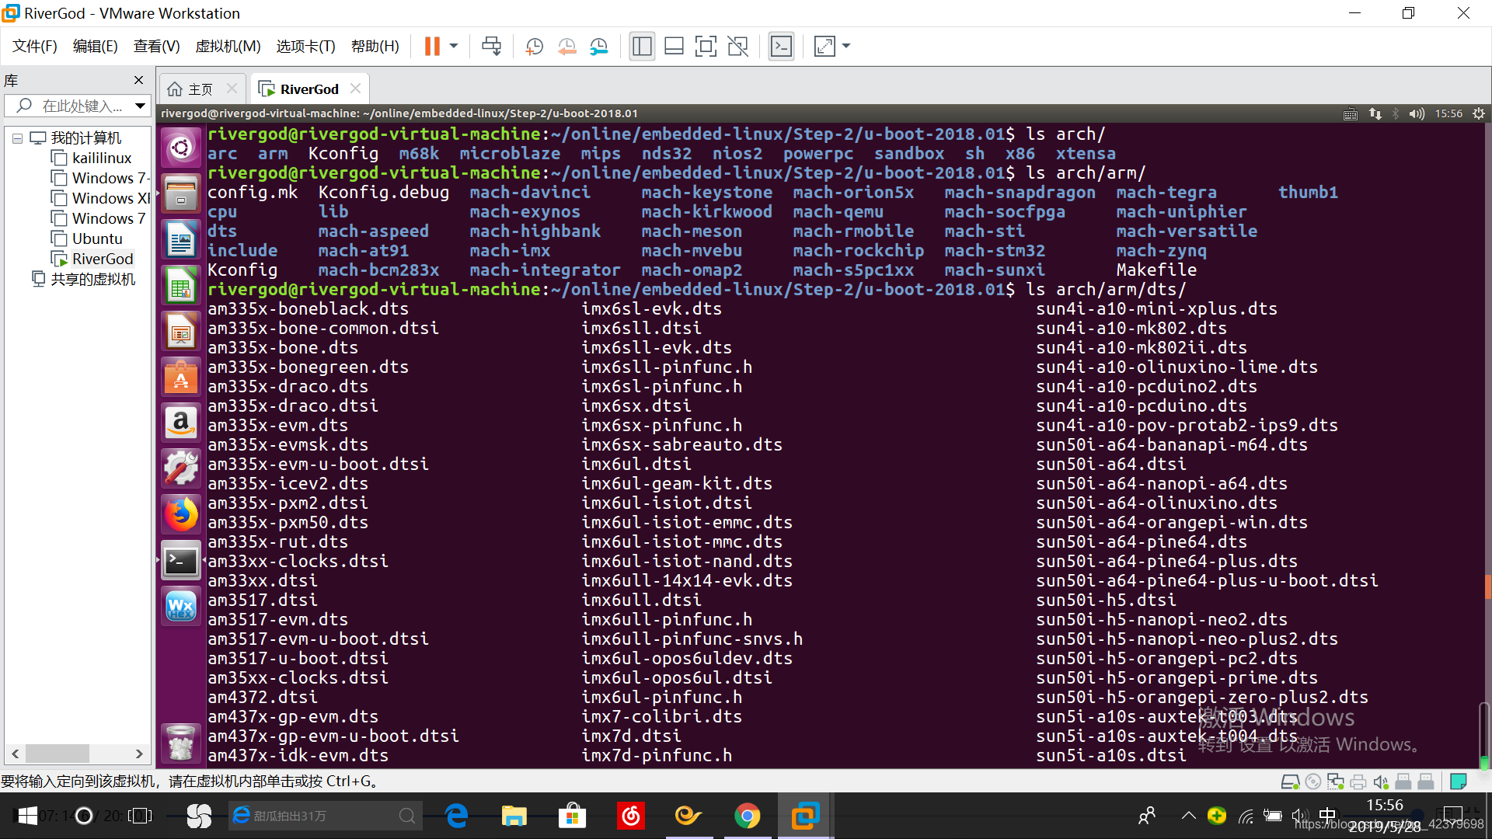Image resolution: width=1492 pixels, height=839 pixels.
Task: Open System Settings launcher icon
Action: (181, 468)
